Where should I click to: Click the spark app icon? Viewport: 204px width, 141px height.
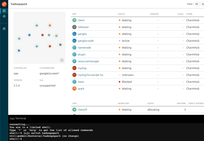tap(74, 89)
